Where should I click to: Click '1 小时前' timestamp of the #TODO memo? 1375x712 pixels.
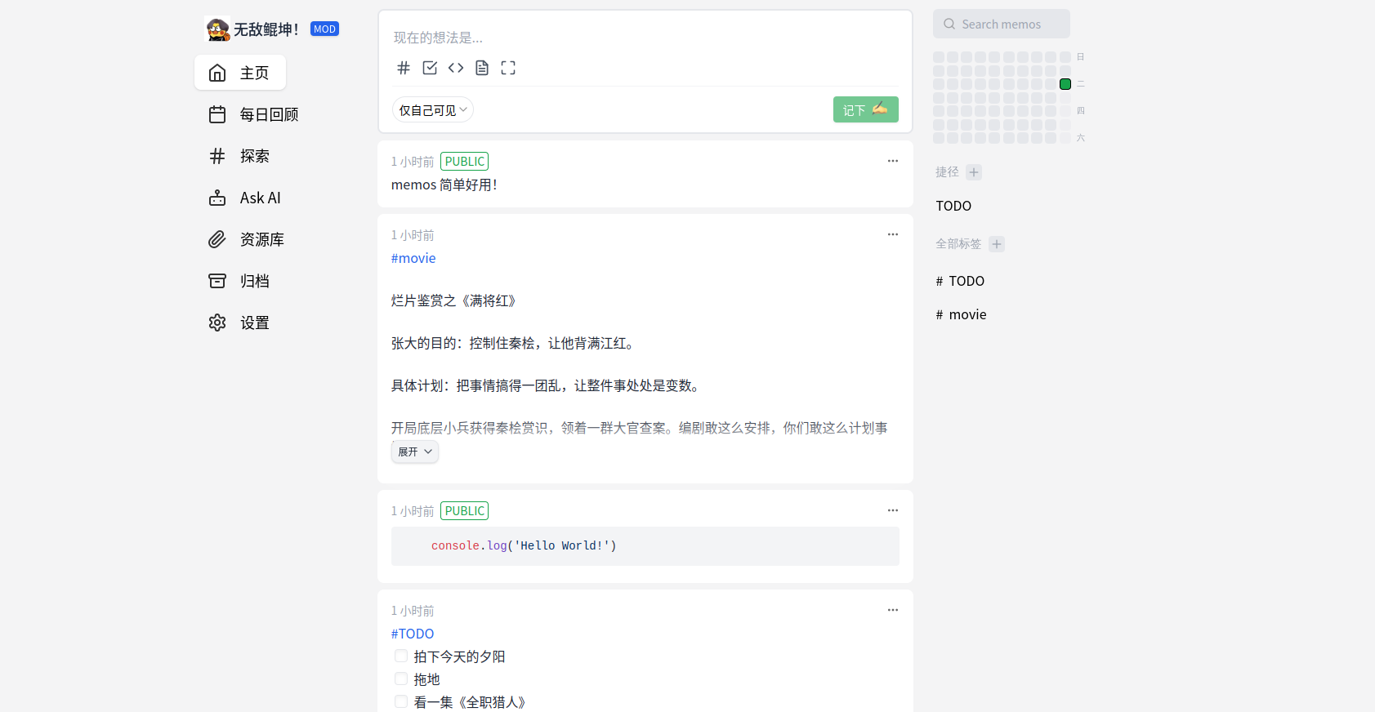point(413,611)
